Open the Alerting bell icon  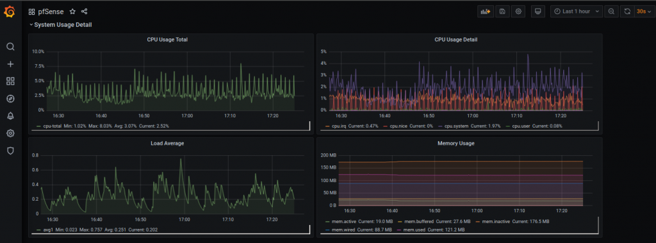(x=10, y=116)
